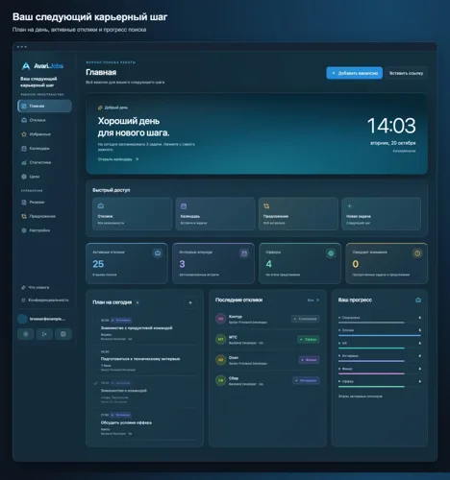Toggle theme with the sun icon button
450x480 pixels.
(26, 334)
